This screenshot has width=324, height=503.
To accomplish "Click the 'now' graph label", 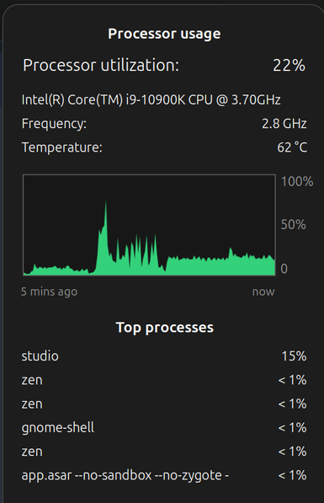I will click(x=263, y=292).
